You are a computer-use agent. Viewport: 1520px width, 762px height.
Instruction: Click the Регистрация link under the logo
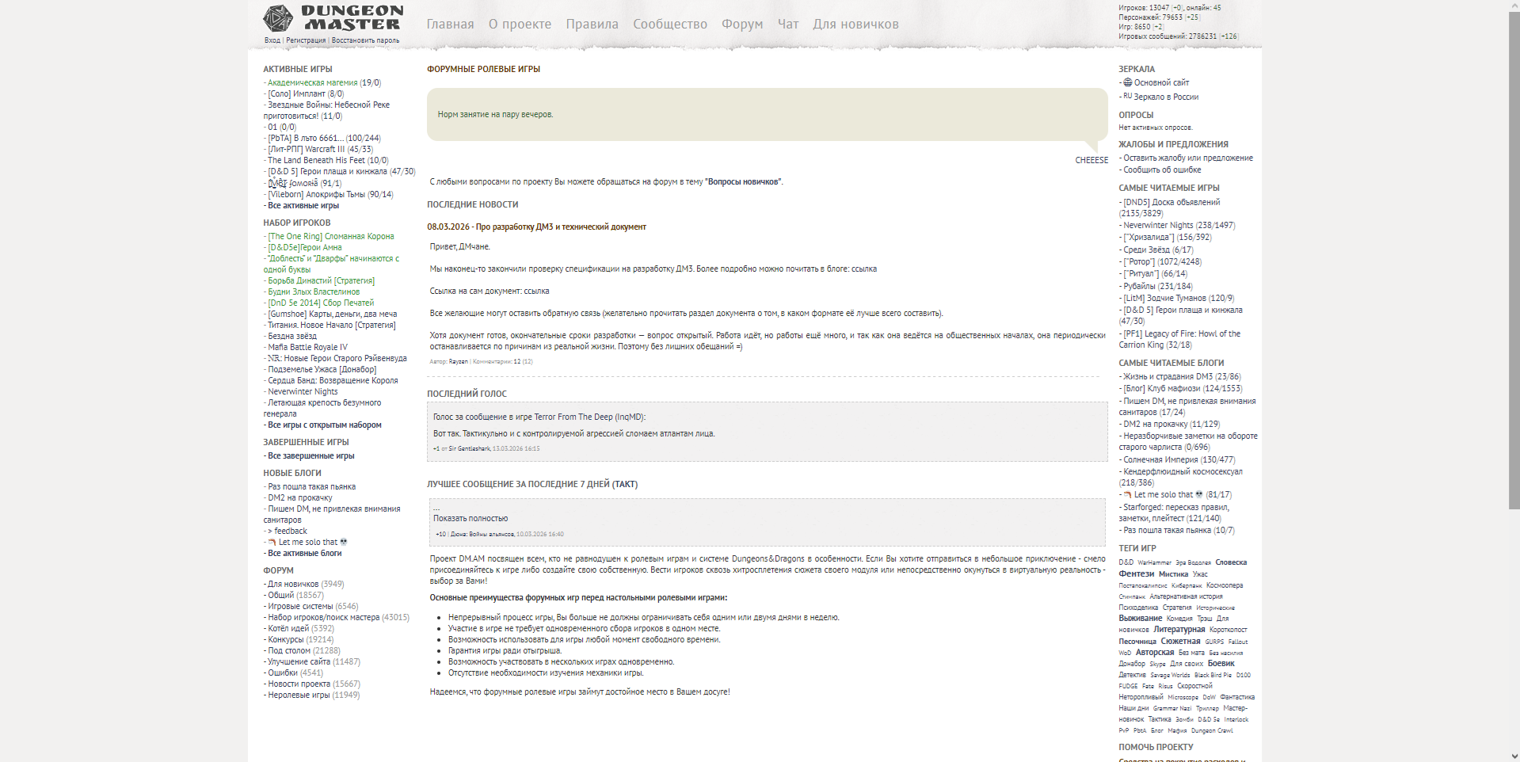coord(306,40)
